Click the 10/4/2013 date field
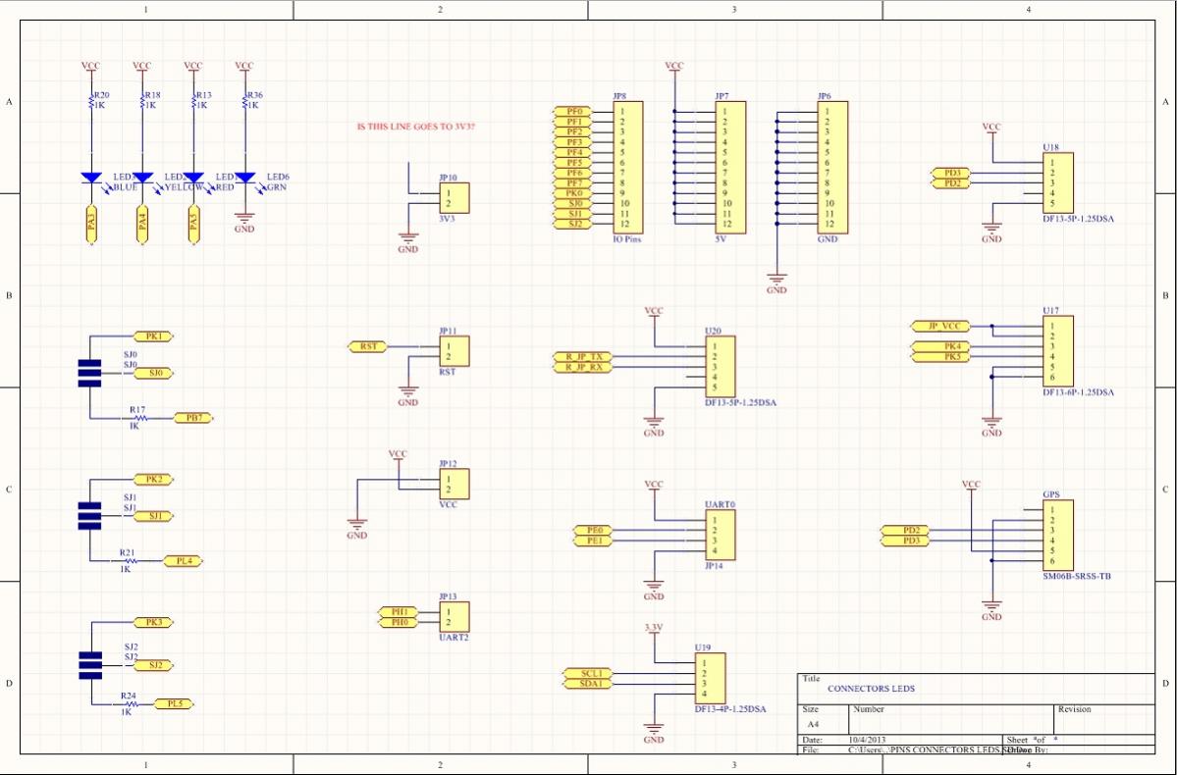 tap(868, 740)
